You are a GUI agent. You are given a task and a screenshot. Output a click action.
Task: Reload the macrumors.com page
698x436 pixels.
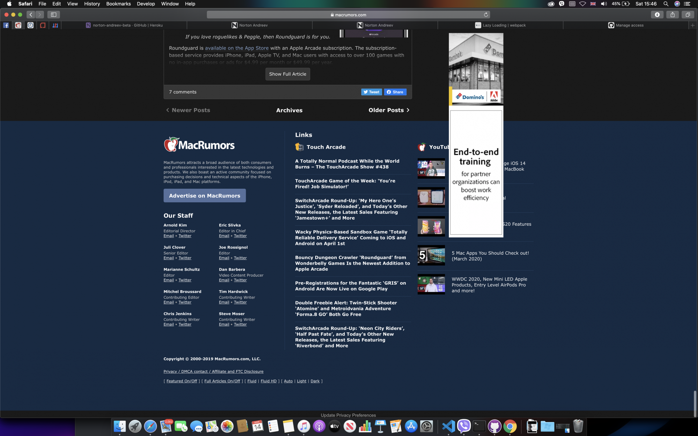(486, 15)
